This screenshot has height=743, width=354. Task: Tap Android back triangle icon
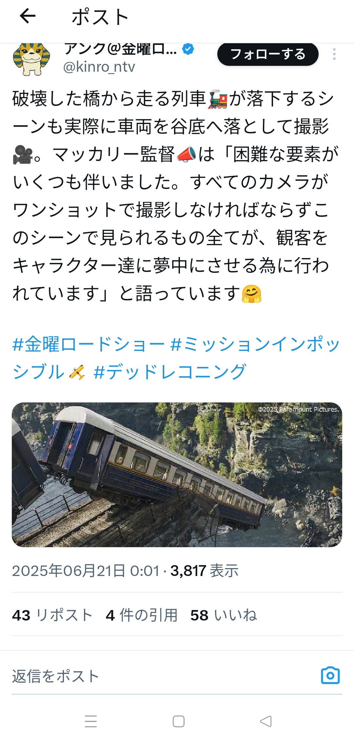tap(265, 721)
